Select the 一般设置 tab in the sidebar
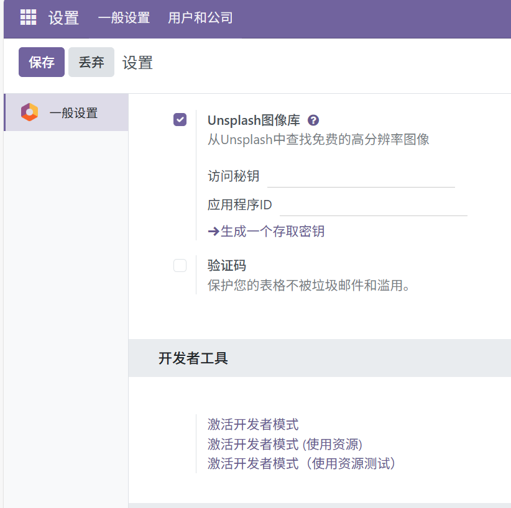The image size is (511, 508). pyautogui.click(x=73, y=113)
